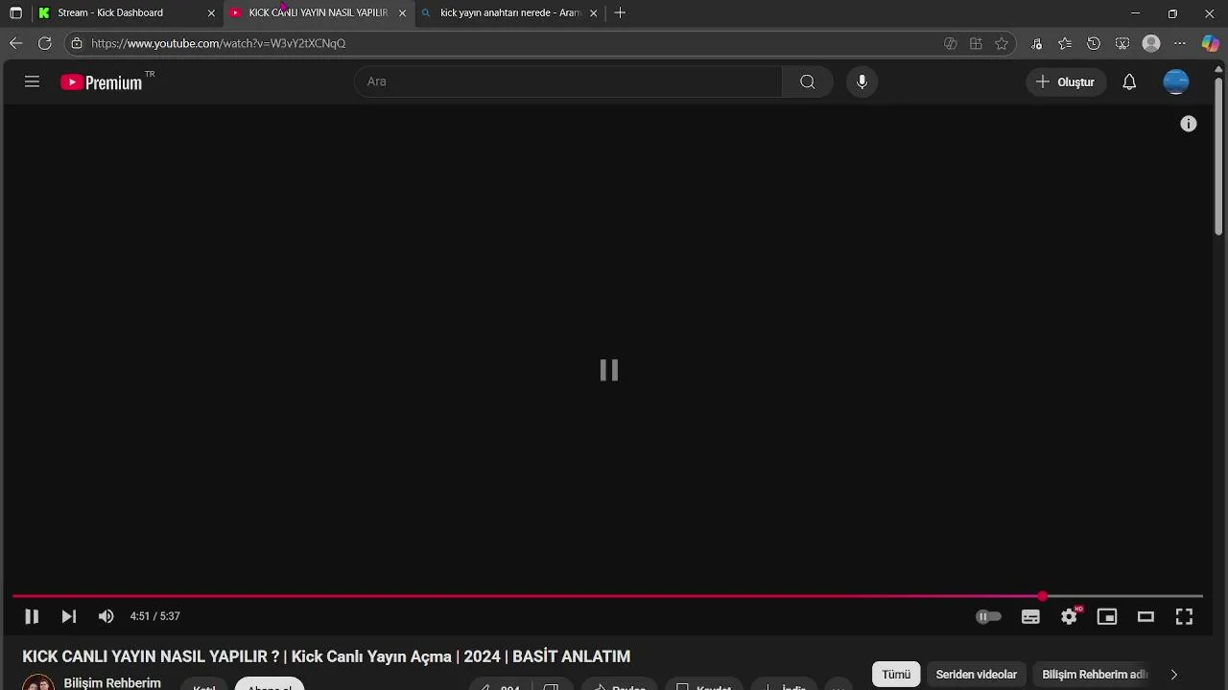Start voice search with microphone icon
Viewport: 1228px width, 690px height.
(862, 81)
